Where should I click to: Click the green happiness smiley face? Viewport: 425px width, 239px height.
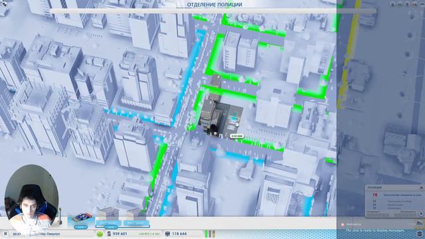[100, 234]
